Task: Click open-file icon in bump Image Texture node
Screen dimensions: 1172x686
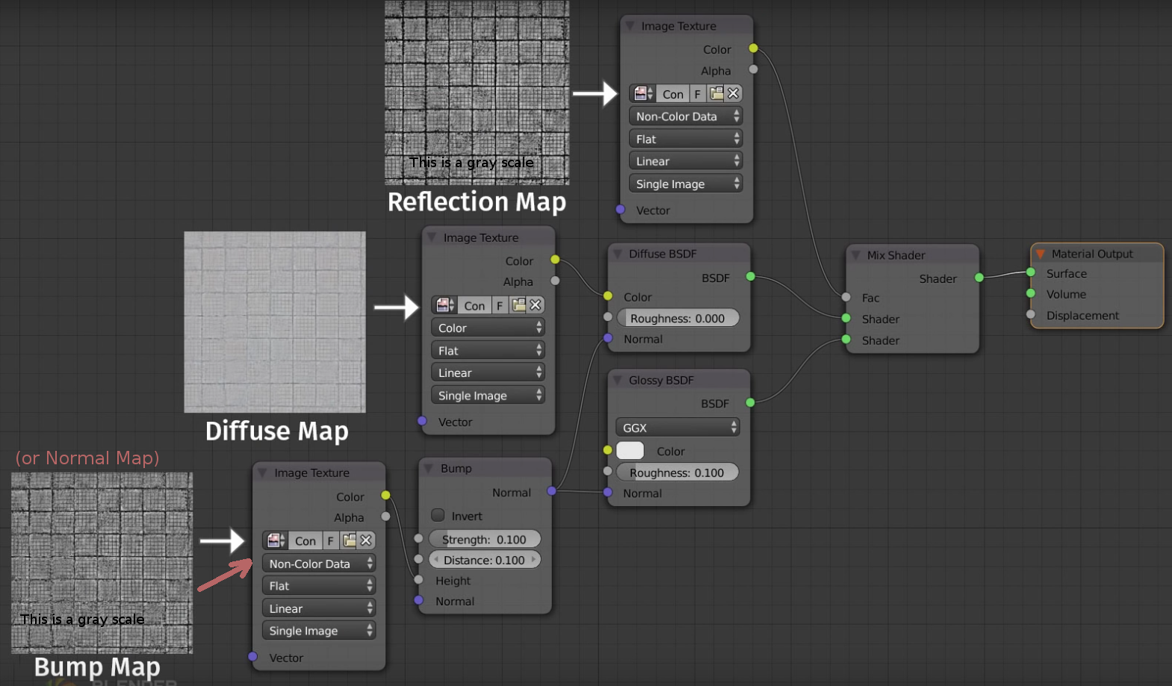Action: click(x=349, y=540)
